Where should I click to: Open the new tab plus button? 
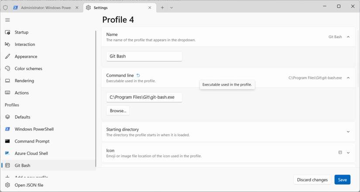point(162,7)
